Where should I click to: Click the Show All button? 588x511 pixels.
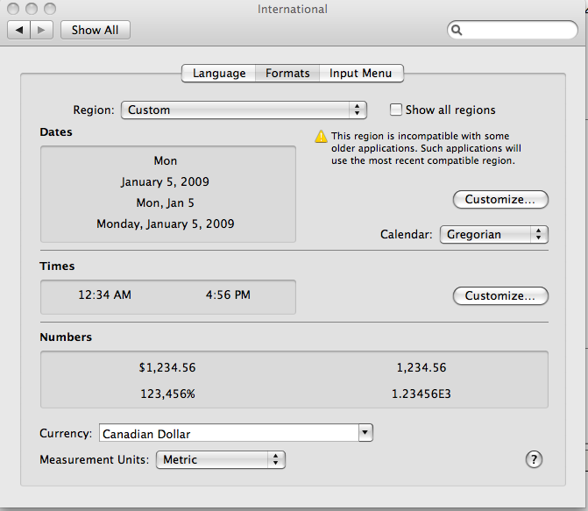[x=96, y=30]
